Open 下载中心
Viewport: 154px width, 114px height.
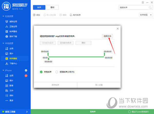[x=11, y=64]
